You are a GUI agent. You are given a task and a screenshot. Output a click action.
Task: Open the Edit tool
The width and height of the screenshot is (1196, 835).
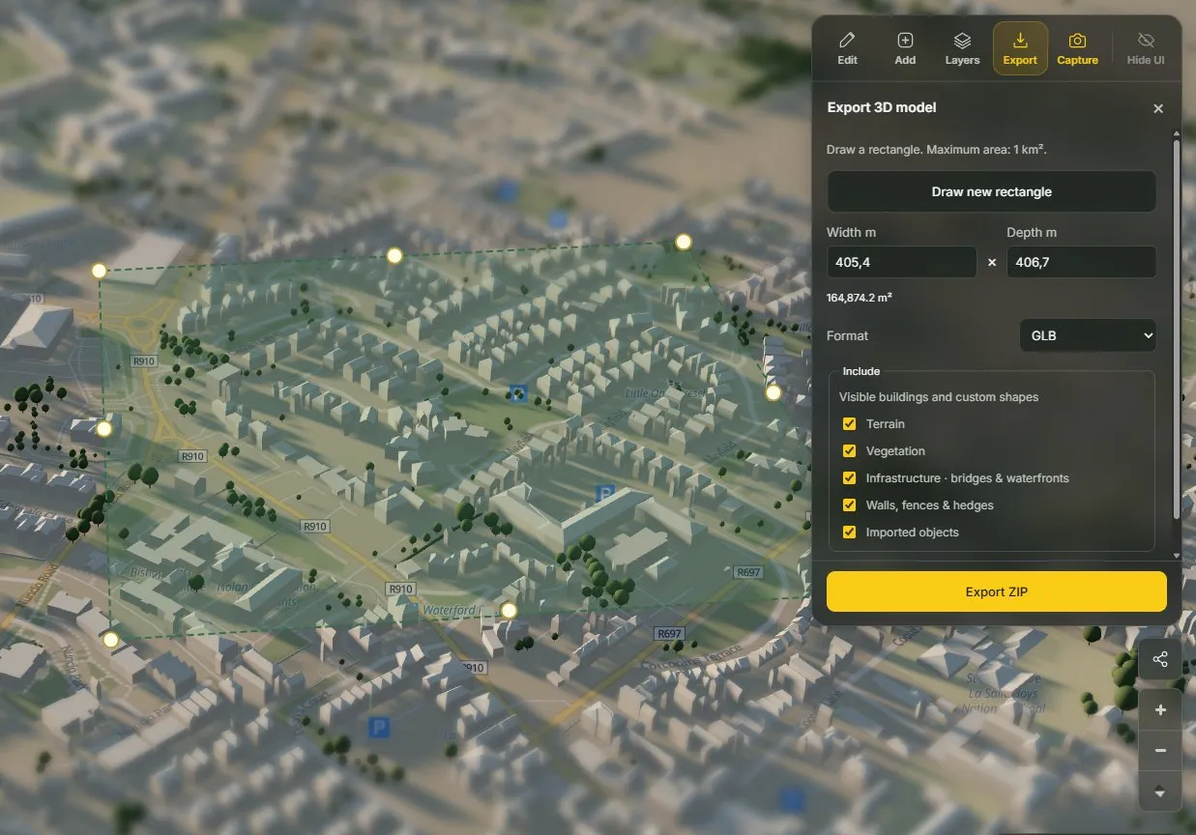[x=847, y=48]
